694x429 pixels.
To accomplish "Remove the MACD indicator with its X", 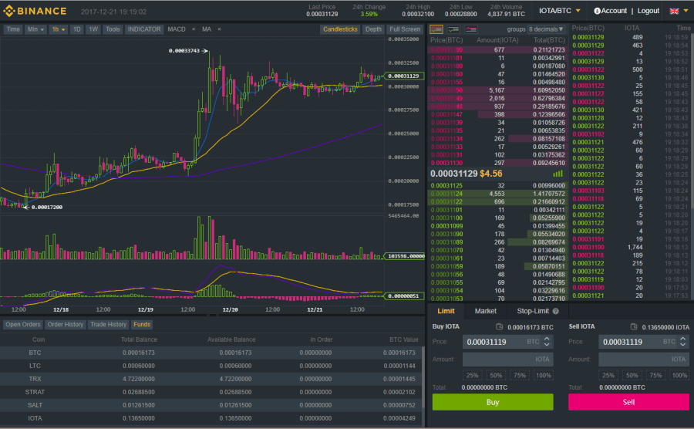I will point(193,29).
